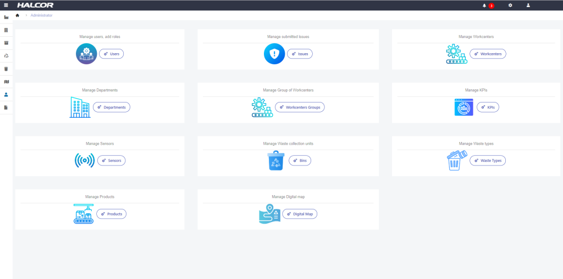The height and width of the screenshot is (279, 563).
Task: Click the Issues button
Action: [x=300, y=54]
